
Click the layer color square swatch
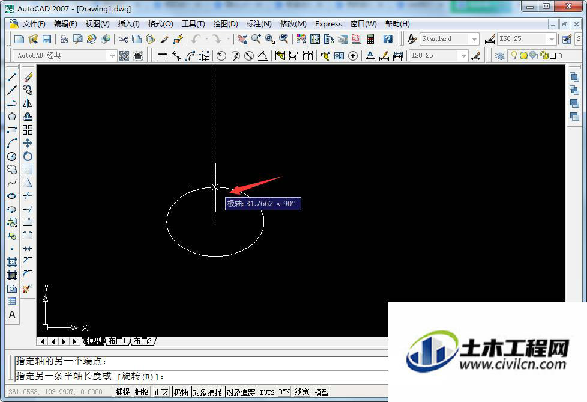click(553, 56)
